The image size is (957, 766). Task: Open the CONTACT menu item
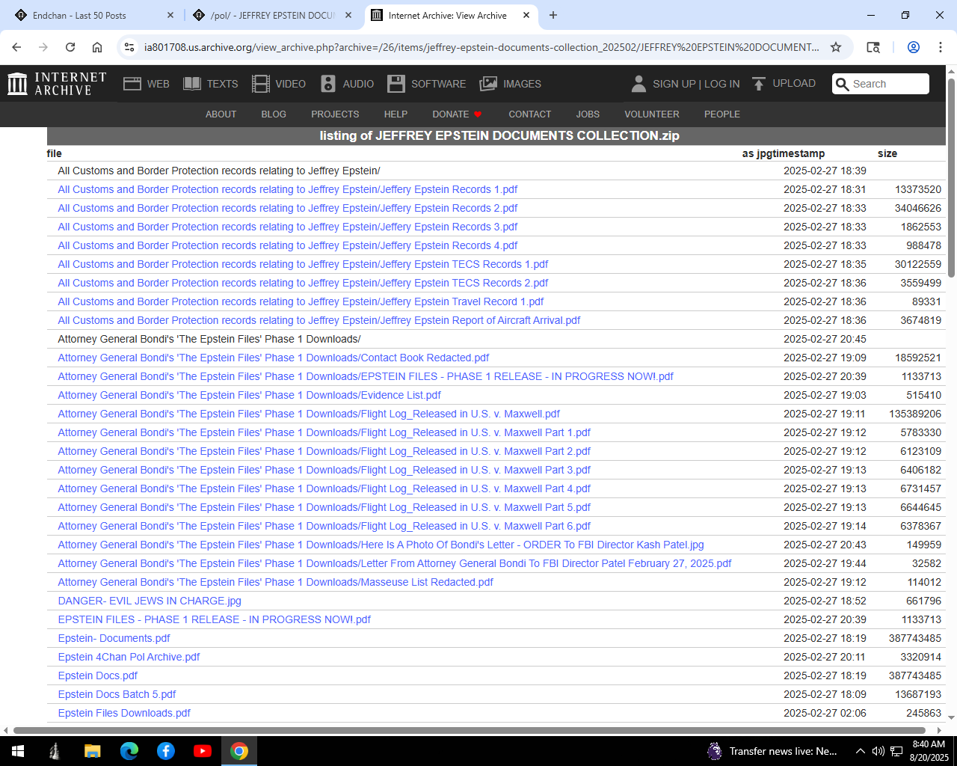click(x=529, y=114)
